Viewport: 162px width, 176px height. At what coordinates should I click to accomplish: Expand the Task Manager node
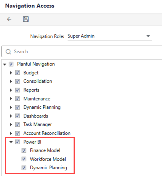click(x=11, y=124)
